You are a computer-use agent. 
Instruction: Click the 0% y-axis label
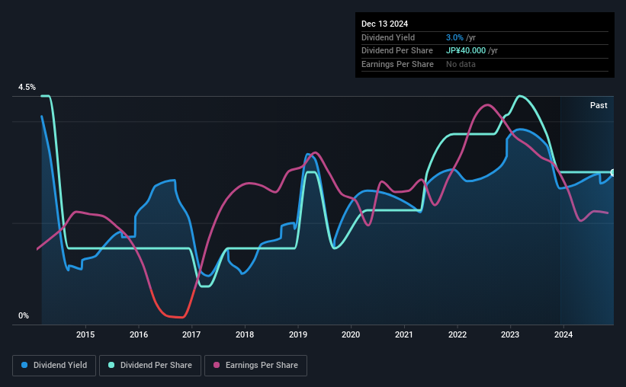coord(24,315)
